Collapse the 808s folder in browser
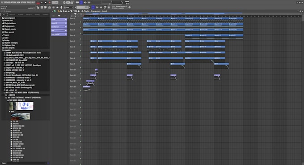The image size is (304, 165). click(12, 111)
